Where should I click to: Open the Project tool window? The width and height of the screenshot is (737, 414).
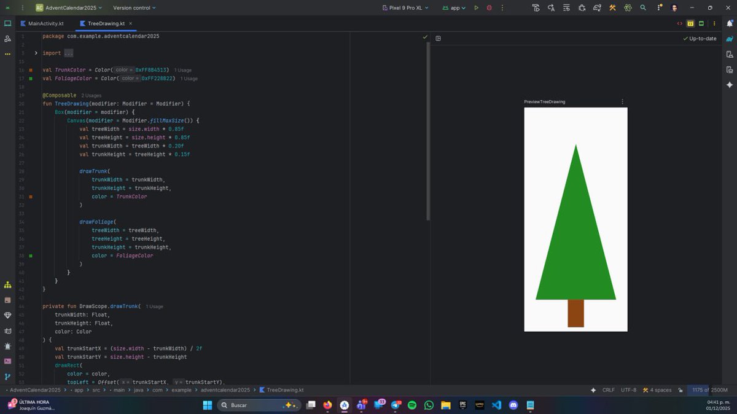click(7, 23)
